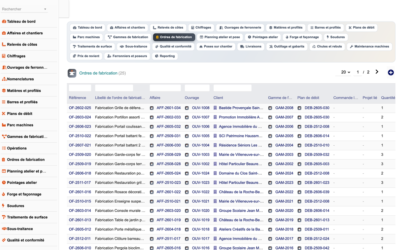Click the gamme icon next to GAM-2006
The width and height of the screenshot is (404, 250).
(270, 127)
